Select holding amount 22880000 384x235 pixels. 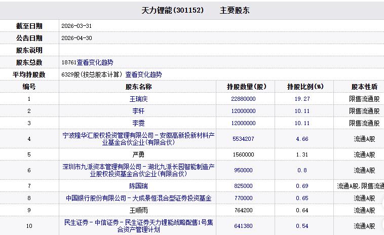[244, 99]
